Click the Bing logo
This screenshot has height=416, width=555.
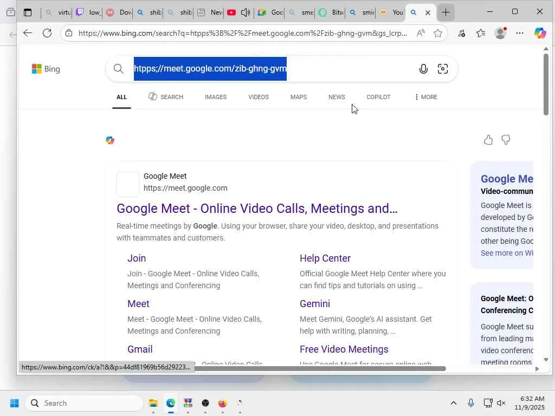[x=46, y=69]
